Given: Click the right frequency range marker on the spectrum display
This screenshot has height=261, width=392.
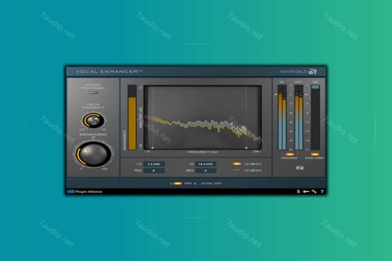Looking at the screenshot, I should pos(246,148).
